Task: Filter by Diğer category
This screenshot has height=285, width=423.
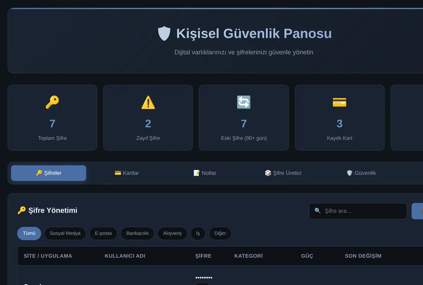Action: coord(220,233)
